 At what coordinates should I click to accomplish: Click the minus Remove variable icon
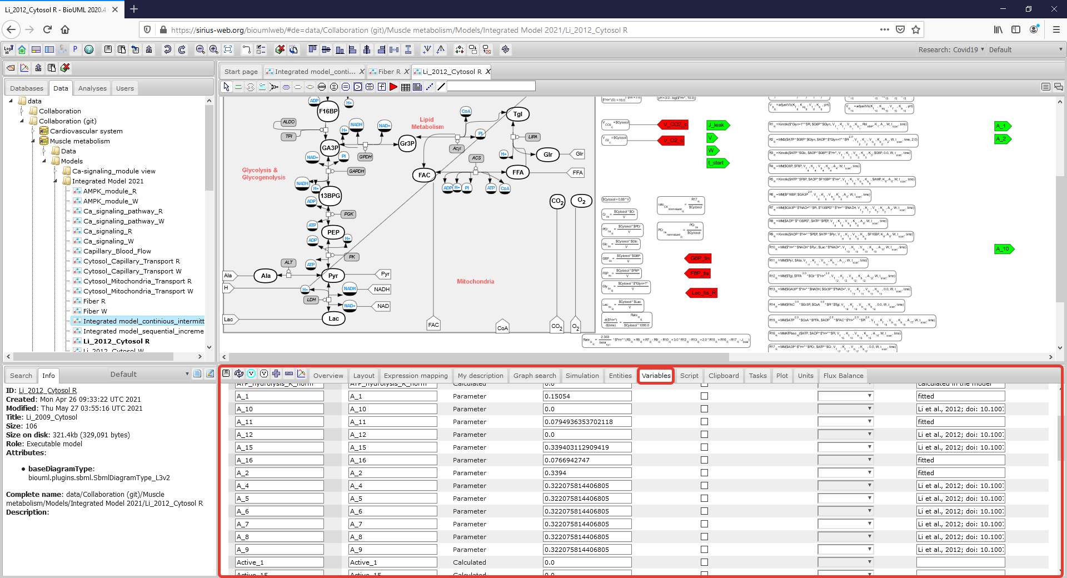pos(289,374)
